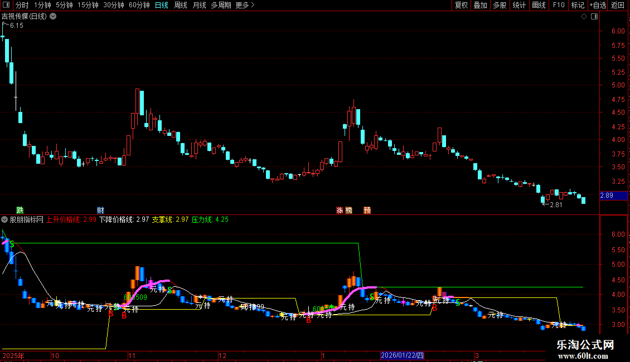Click the month 12 timeline label

222,355
